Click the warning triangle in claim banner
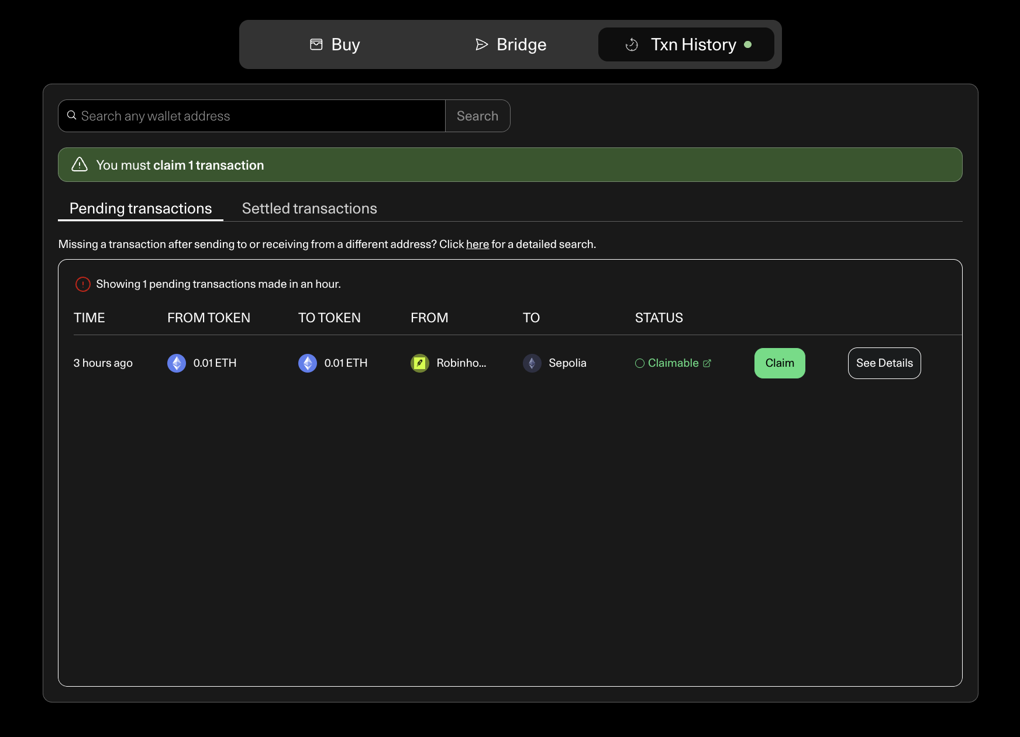The height and width of the screenshot is (737, 1020). (80, 165)
